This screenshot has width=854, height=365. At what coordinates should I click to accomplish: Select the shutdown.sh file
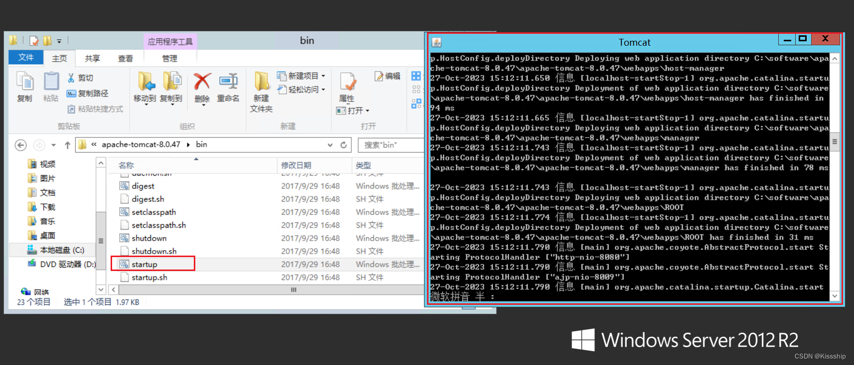tap(154, 251)
